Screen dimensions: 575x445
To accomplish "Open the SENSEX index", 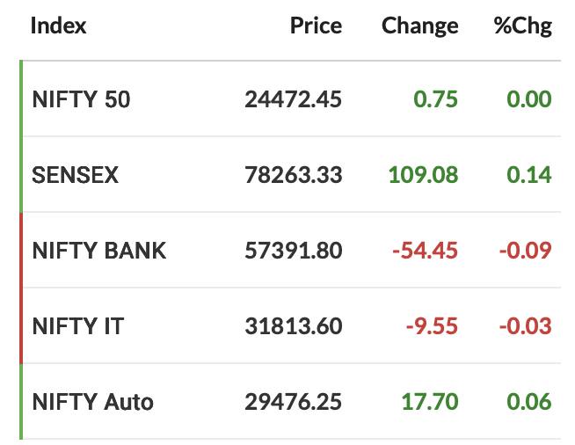I will click(76, 175).
